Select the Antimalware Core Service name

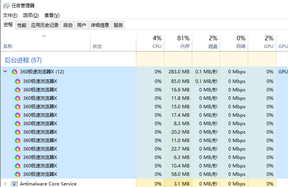pos(48,184)
